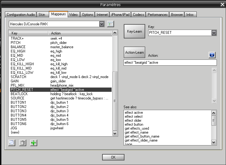
Task: Select the {new} entry row
Action: pos(61,132)
